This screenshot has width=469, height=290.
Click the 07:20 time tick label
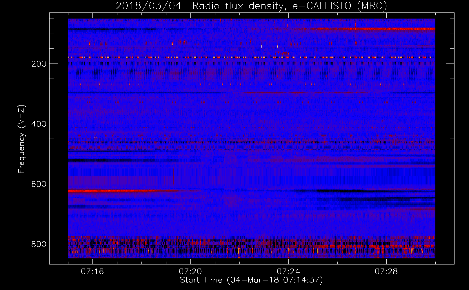tap(190, 272)
